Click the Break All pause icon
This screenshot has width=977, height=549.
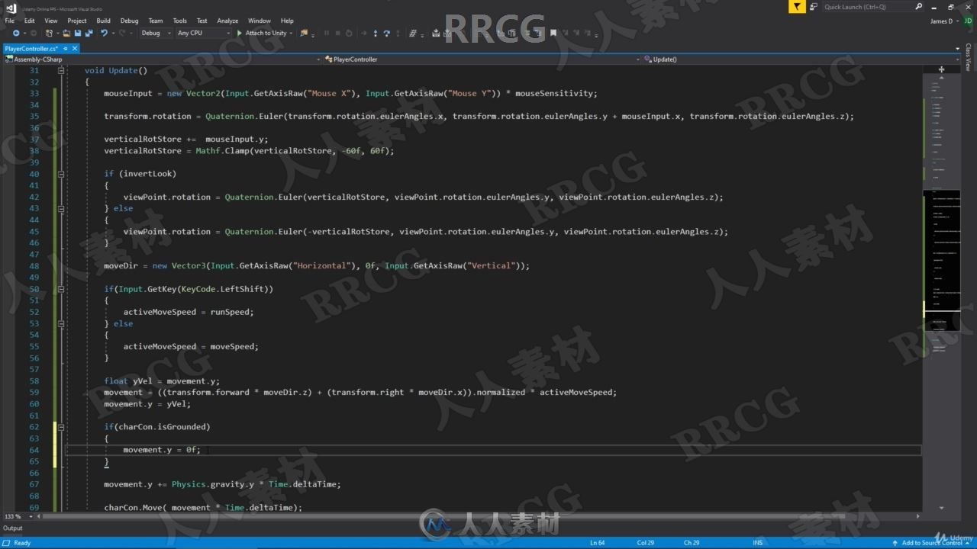[327, 33]
